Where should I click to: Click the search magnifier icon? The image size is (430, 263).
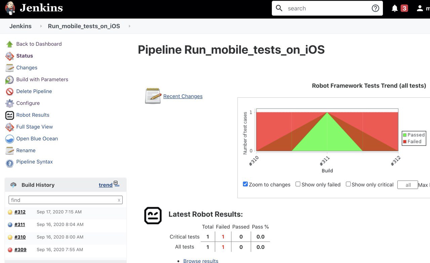tap(279, 8)
